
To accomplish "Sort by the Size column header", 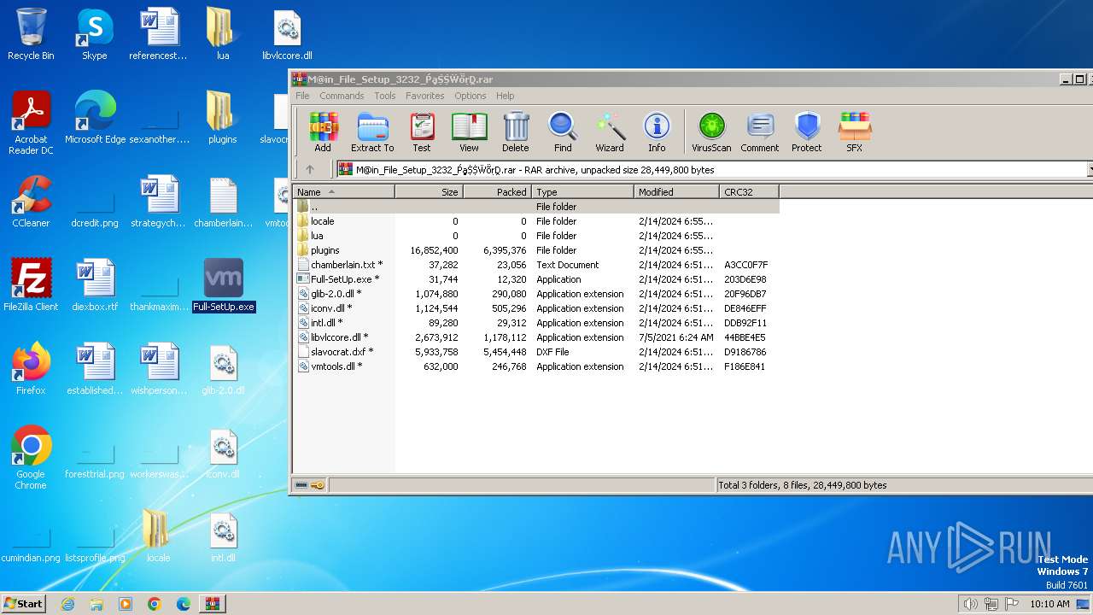I will coord(429,192).
